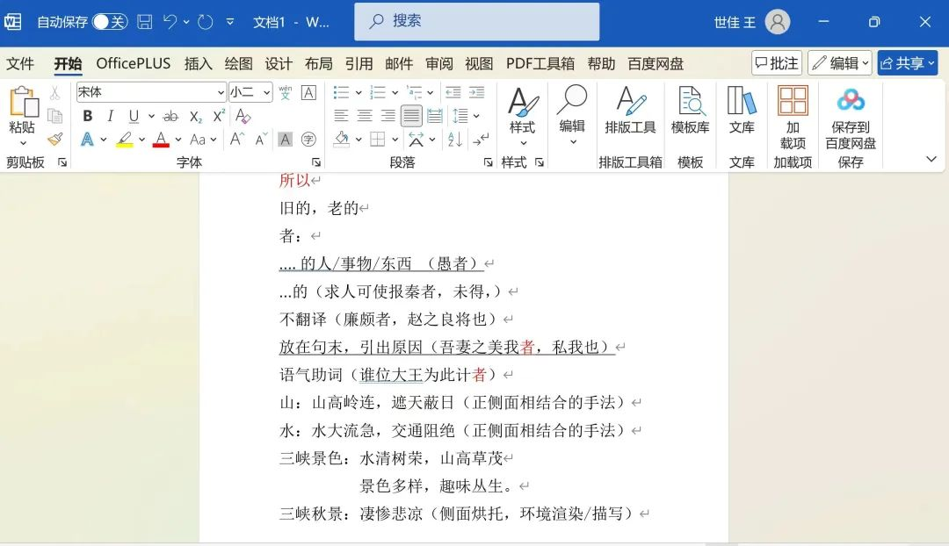949x546 pixels.
Task: Click the sort A-Z icon
Action: (x=454, y=140)
